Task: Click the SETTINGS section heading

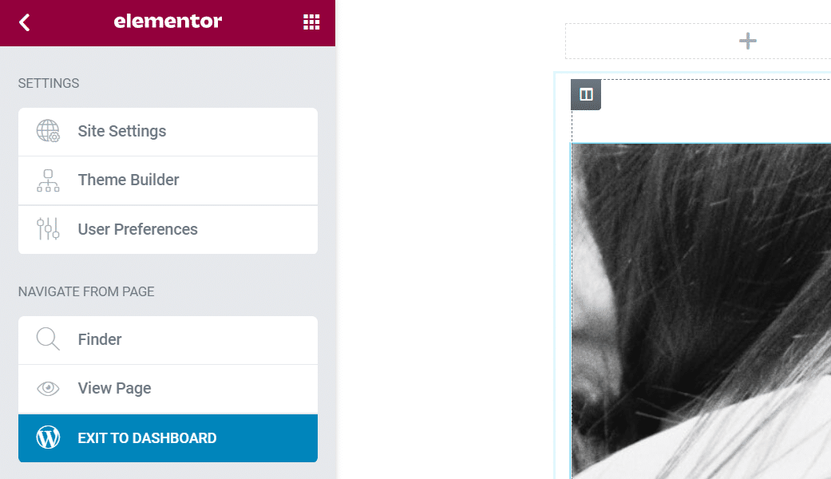Action: pos(48,83)
